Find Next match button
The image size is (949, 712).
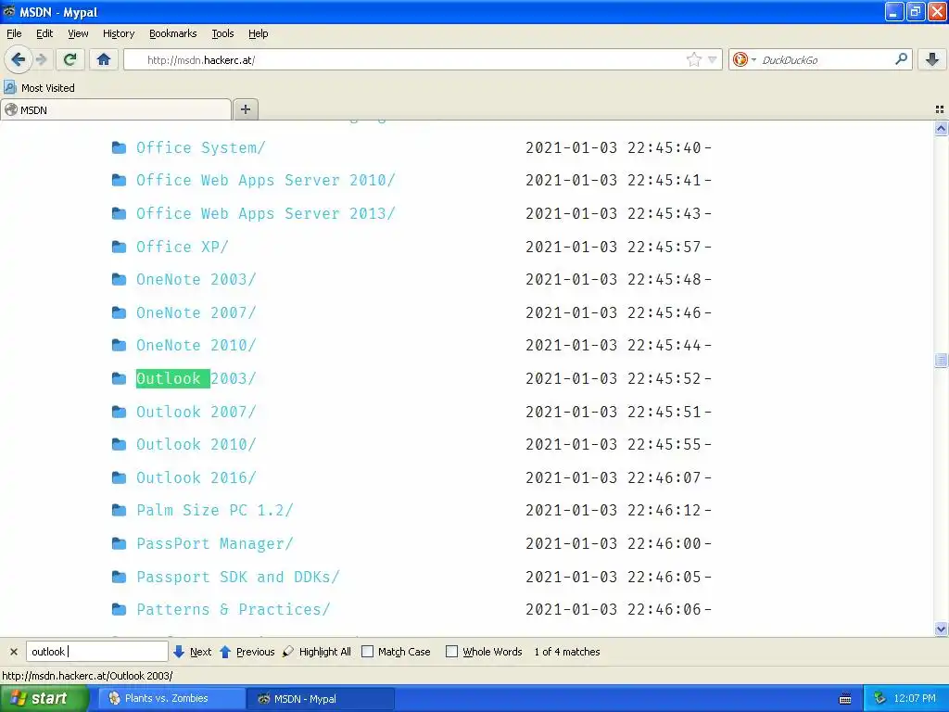(x=193, y=652)
